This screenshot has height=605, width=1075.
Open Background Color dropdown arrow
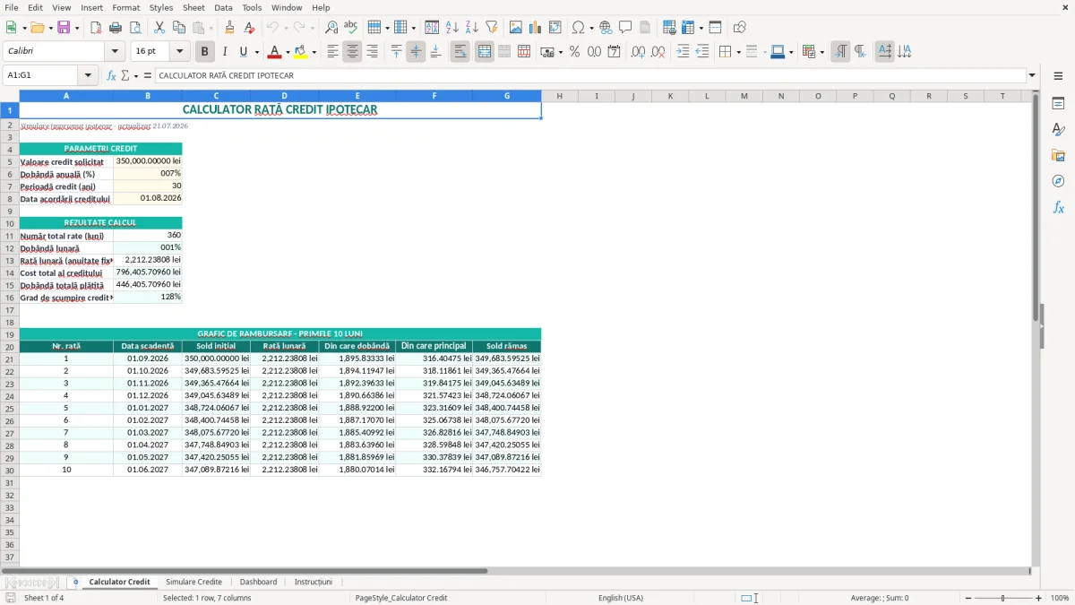314,52
